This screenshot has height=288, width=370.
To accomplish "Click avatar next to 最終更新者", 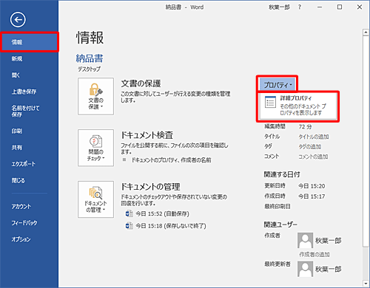I will [305, 269].
